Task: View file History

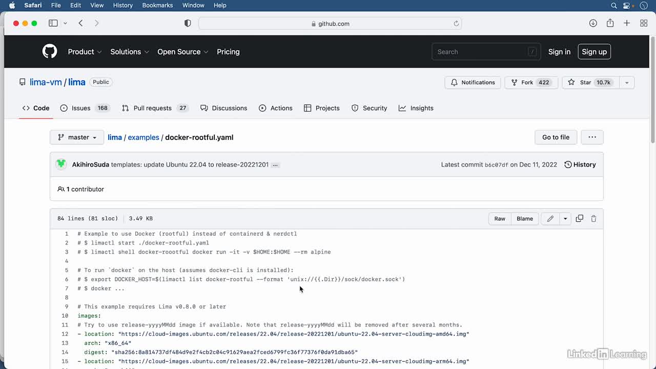Action: [x=580, y=165]
